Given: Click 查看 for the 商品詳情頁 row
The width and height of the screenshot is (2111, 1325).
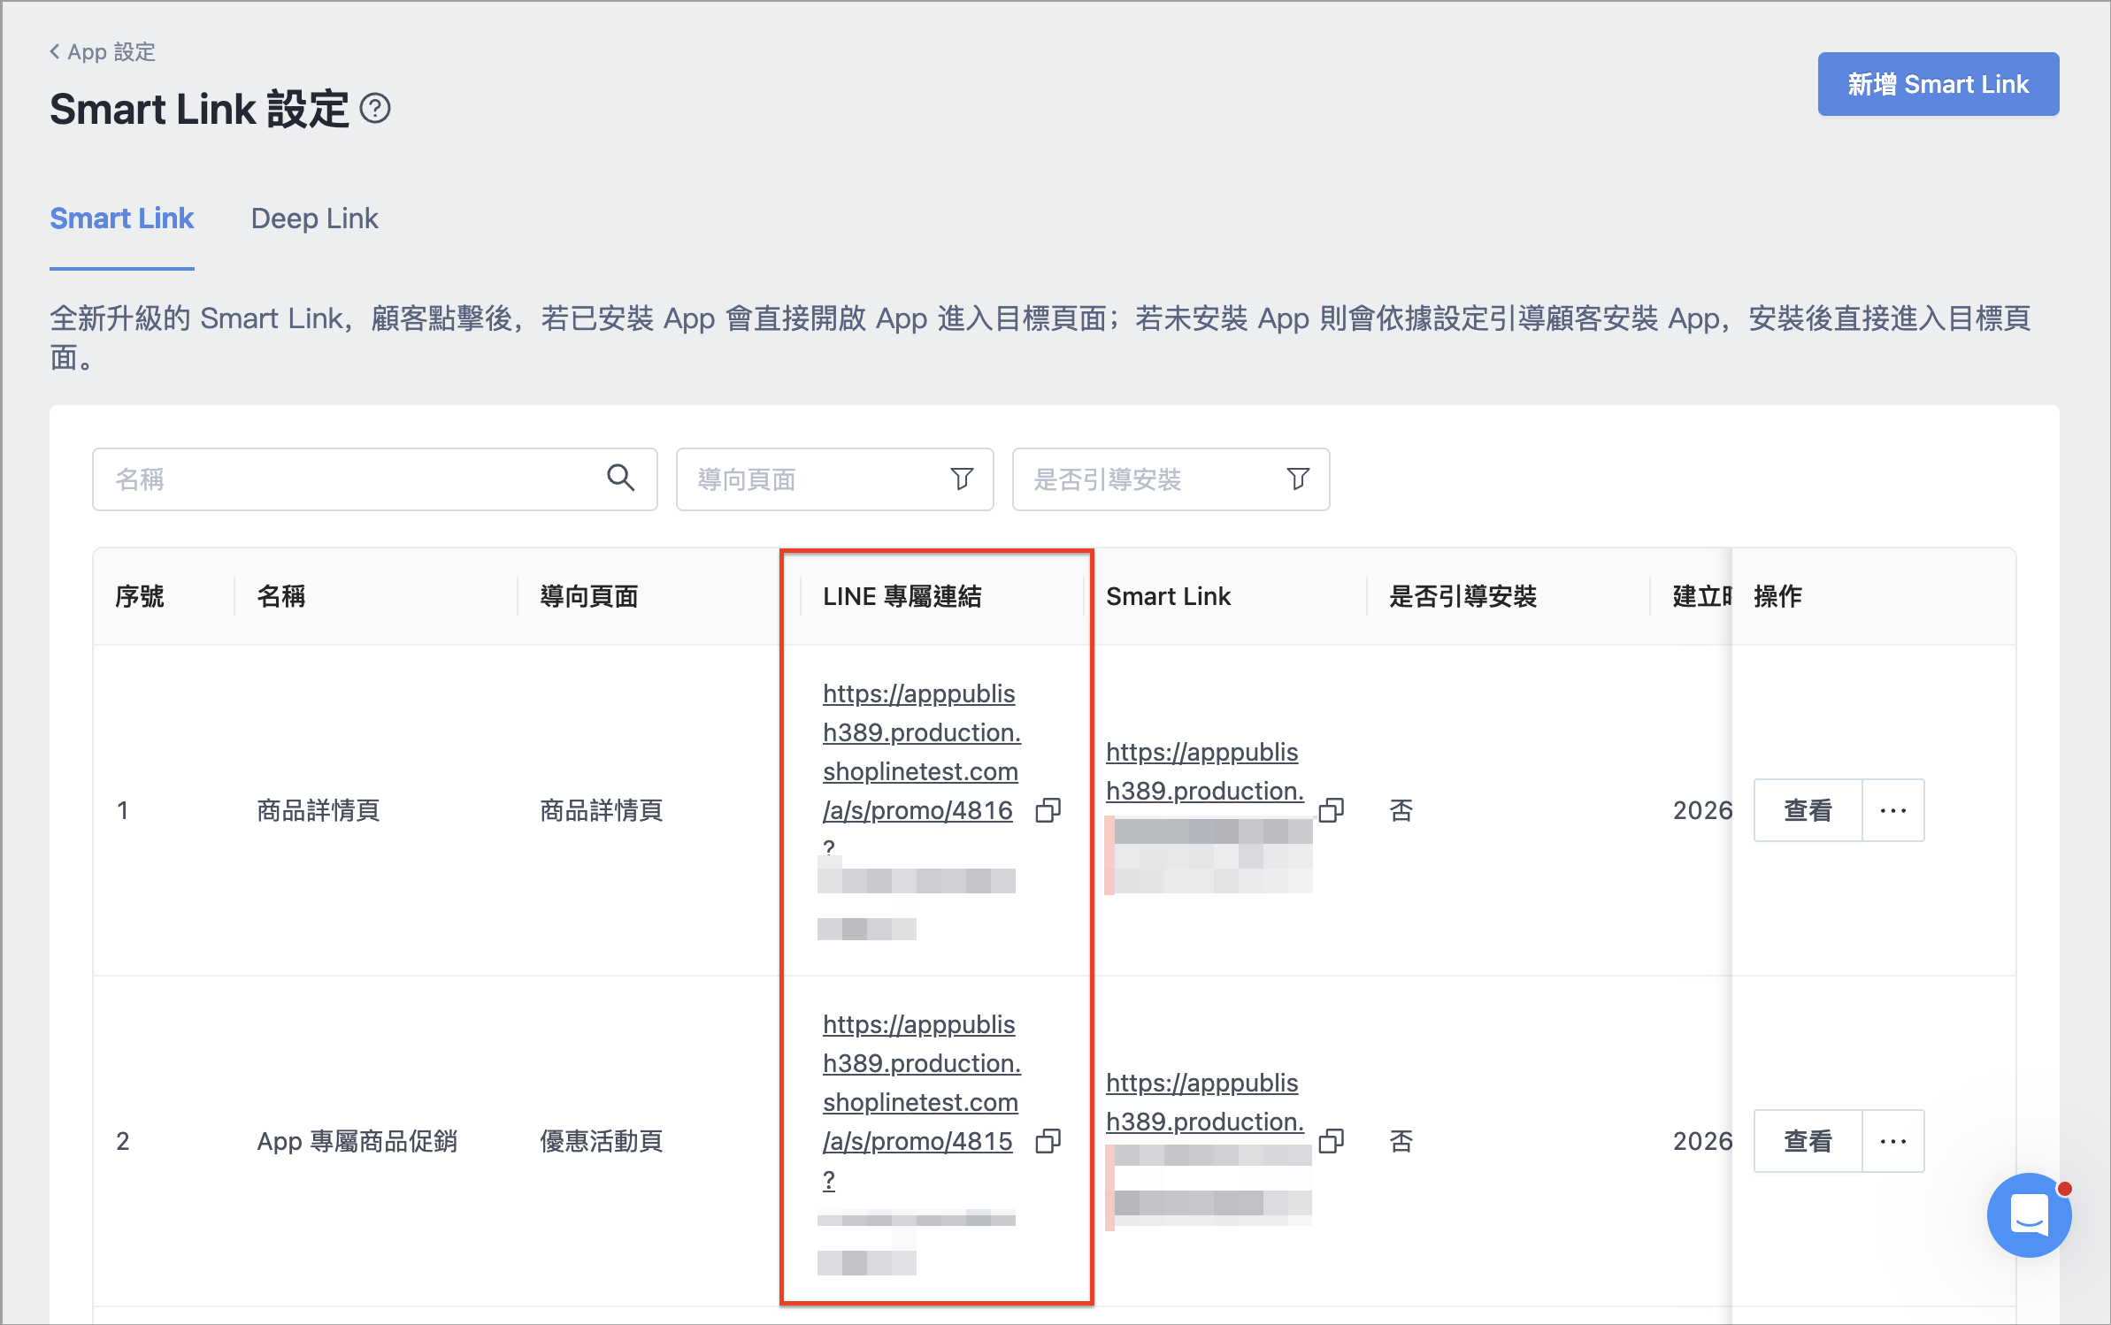Looking at the screenshot, I should coord(1808,810).
